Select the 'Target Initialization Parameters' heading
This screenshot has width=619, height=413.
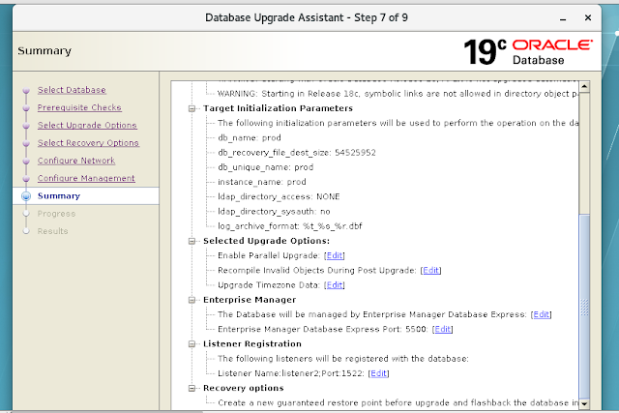coord(278,108)
